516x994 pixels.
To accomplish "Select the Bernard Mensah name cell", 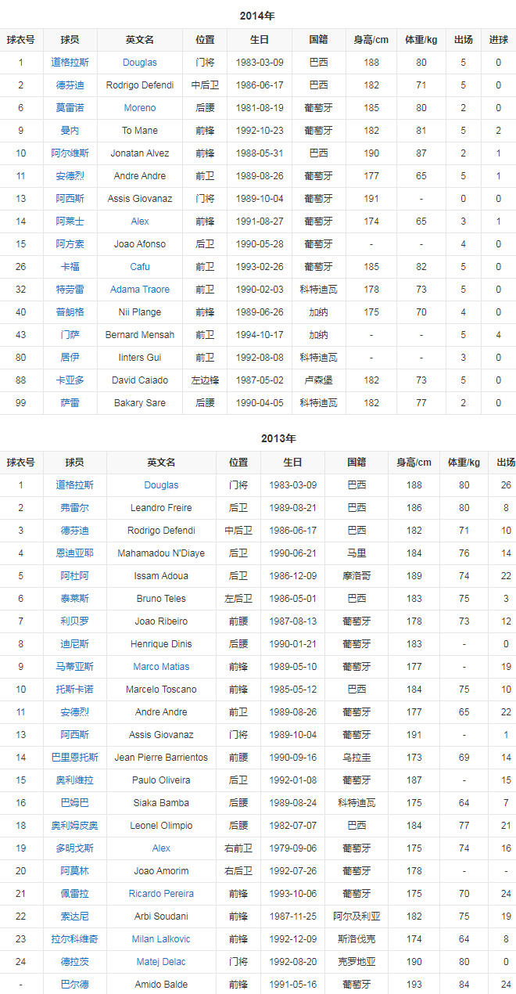I will point(140,335).
